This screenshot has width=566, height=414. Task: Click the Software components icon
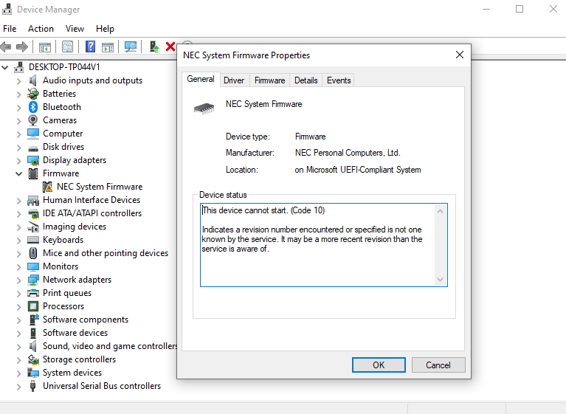tap(34, 320)
